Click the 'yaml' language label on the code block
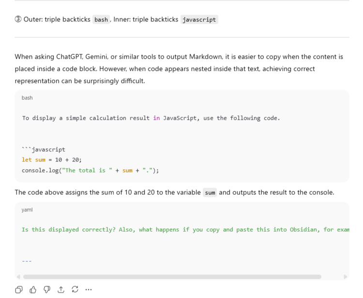The image size is (363, 298). point(27,210)
